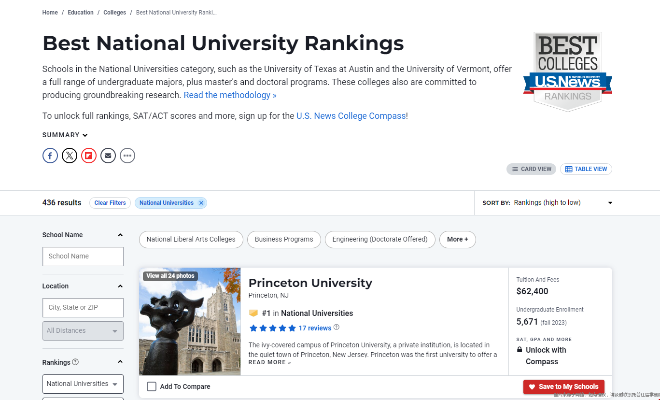The image size is (660, 400).
Task: Share using the Flipboard icon
Action: [89, 156]
